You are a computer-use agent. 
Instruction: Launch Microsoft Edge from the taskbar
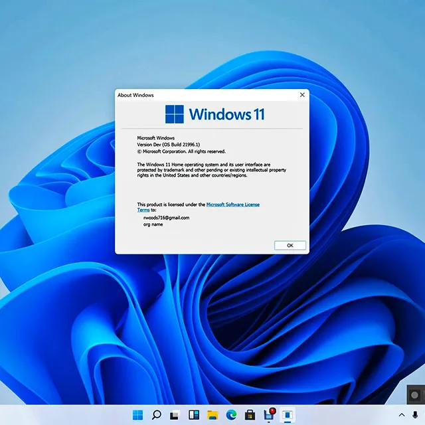[x=231, y=414]
